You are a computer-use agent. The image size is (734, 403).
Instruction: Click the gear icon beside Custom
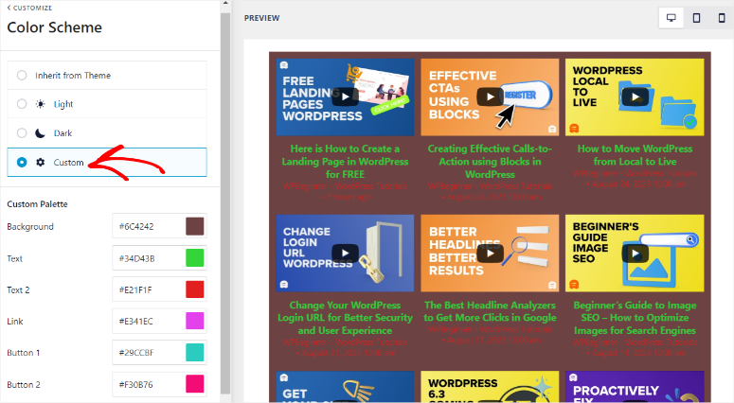coord(41,162)
